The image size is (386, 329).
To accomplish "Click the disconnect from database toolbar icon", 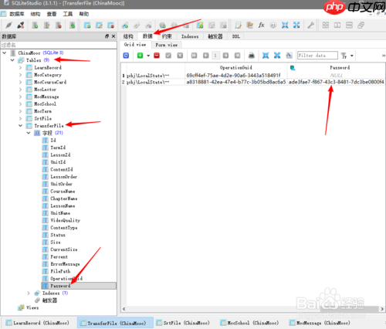I will [21, 25].
